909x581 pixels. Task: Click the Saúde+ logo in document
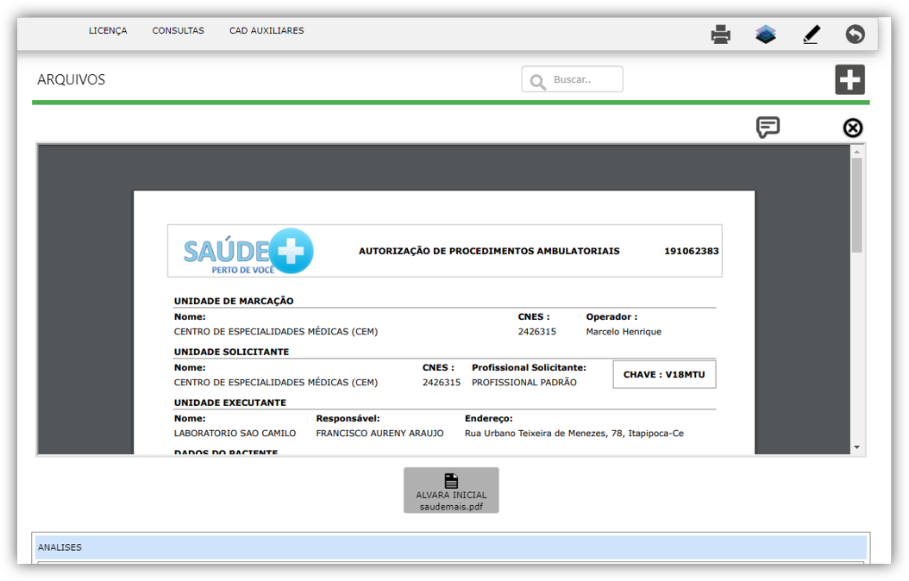pos(248,252)
